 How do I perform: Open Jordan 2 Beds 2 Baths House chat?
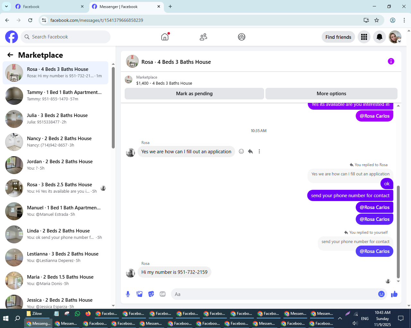pyautogui.click(x=55, y=165)
